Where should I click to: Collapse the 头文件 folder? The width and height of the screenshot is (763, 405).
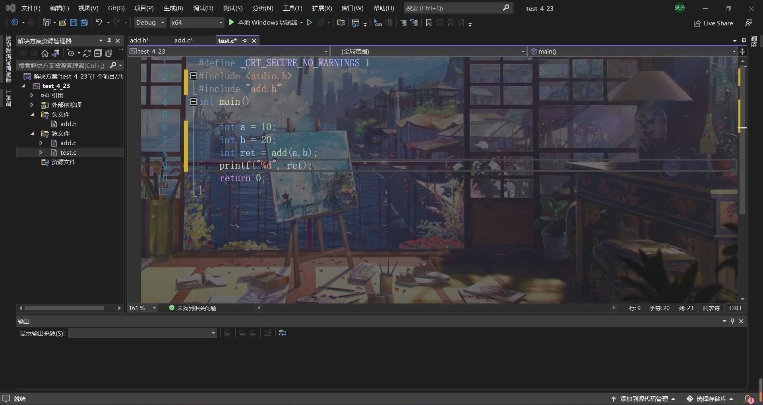[x=32, y=115]
